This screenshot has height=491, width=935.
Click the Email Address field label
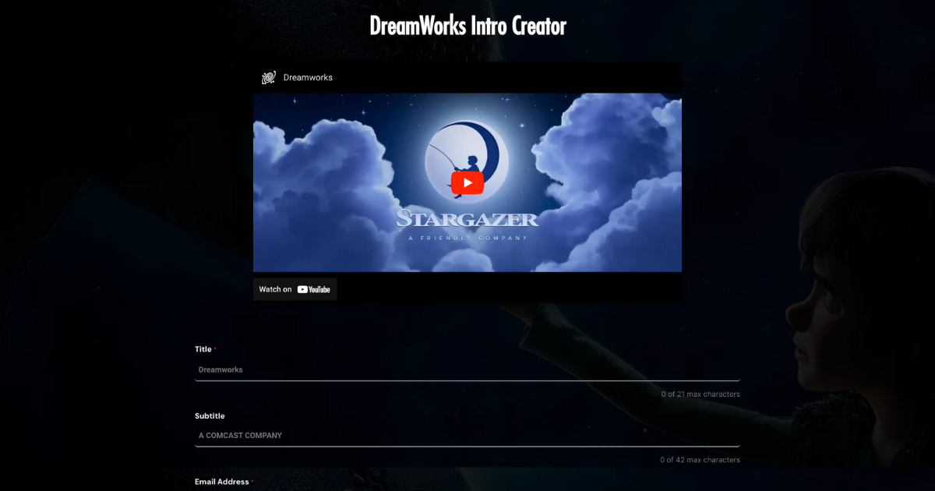pyautogui.click(x=221, y=482)
